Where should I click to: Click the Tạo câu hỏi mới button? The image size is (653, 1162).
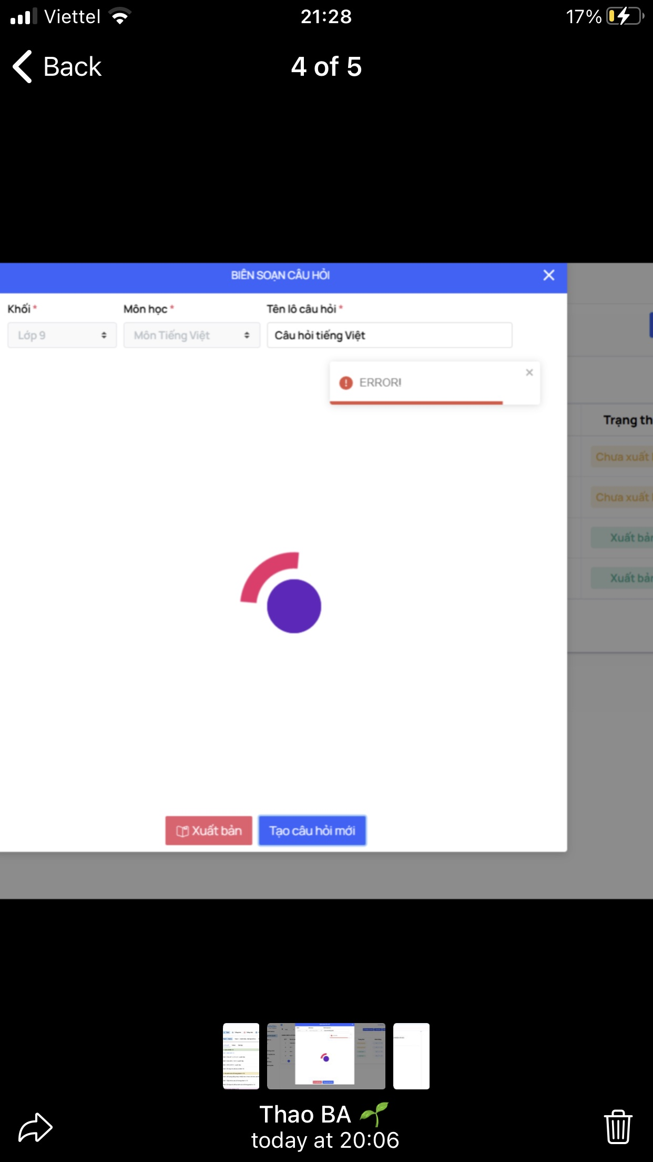coord(312,830)
